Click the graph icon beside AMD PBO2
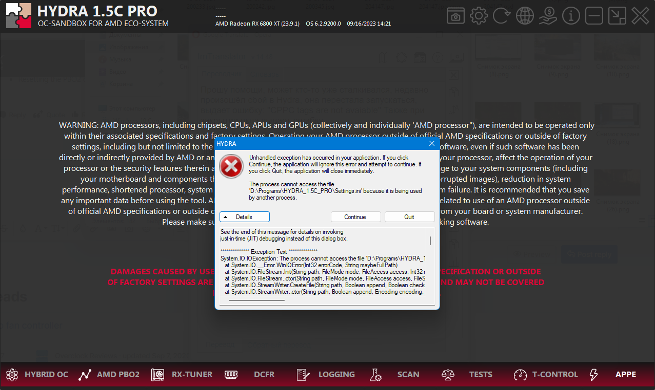Screen dimensions: 655x390 coord(85,375)
